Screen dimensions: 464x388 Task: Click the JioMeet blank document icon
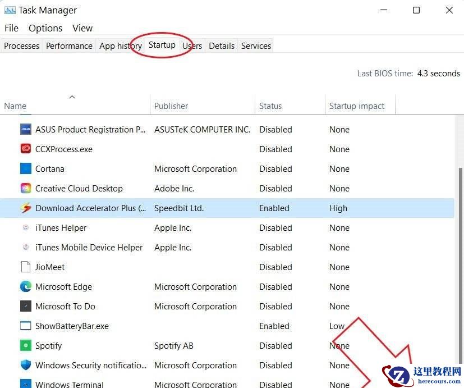coord(25,267)
